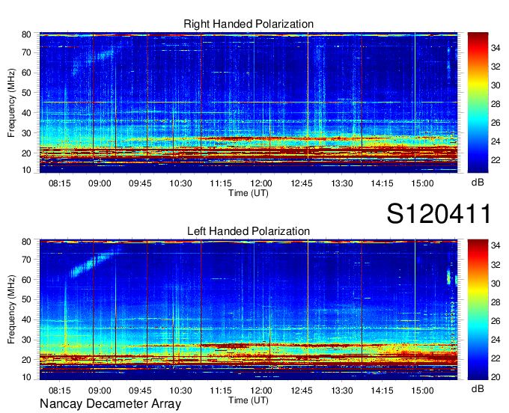Image resolution: width=509 pixels, height=413 pixels.
Task: Click 09:45 on the bottom time axis
Action: (140, 391)
